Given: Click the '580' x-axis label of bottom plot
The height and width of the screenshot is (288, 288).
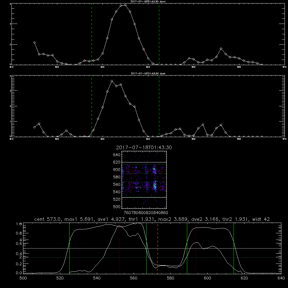Looking at the screenshot, I should tap(170, 278).
